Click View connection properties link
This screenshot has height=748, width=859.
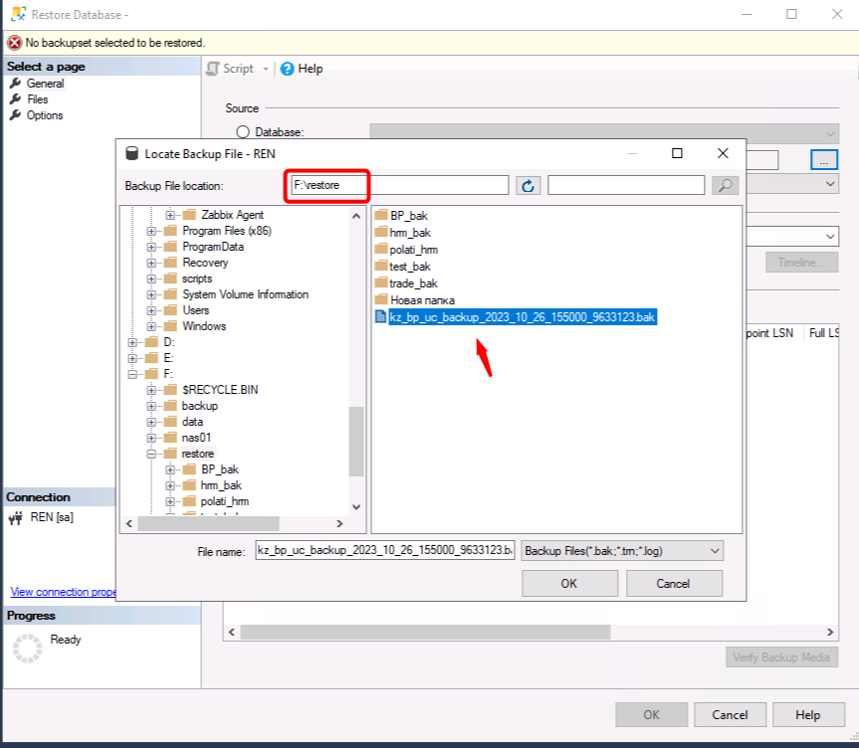tap(63, 592)
